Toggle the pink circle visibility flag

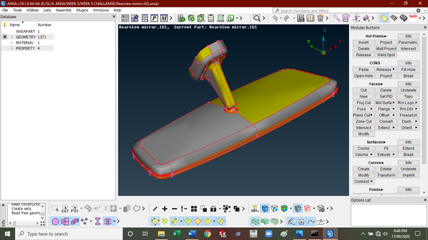[x=55, y=222]
